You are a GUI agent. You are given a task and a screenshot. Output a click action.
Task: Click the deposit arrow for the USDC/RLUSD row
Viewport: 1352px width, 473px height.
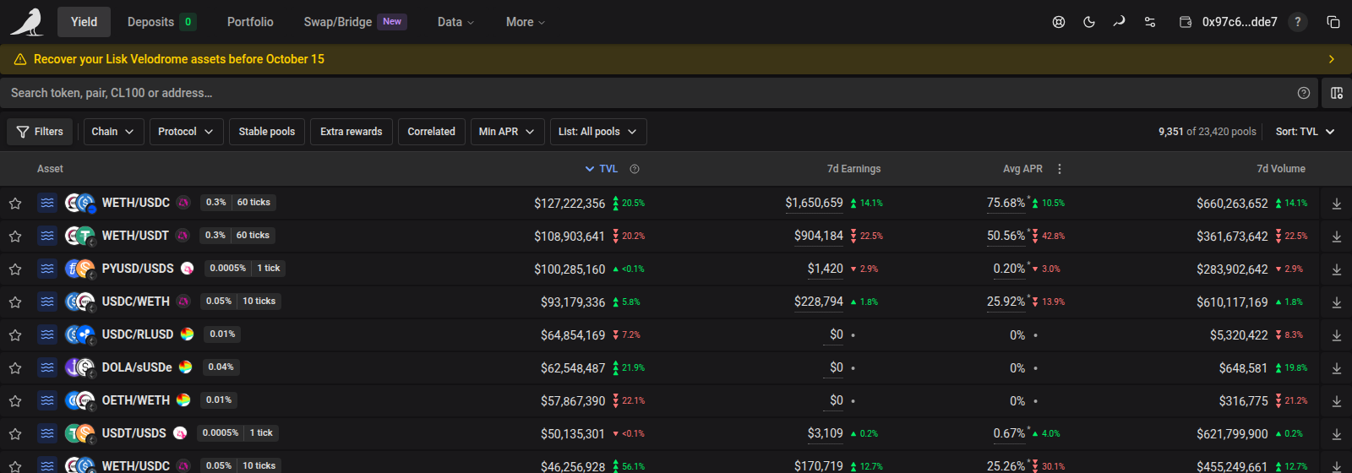click(x=1337, y=335)
